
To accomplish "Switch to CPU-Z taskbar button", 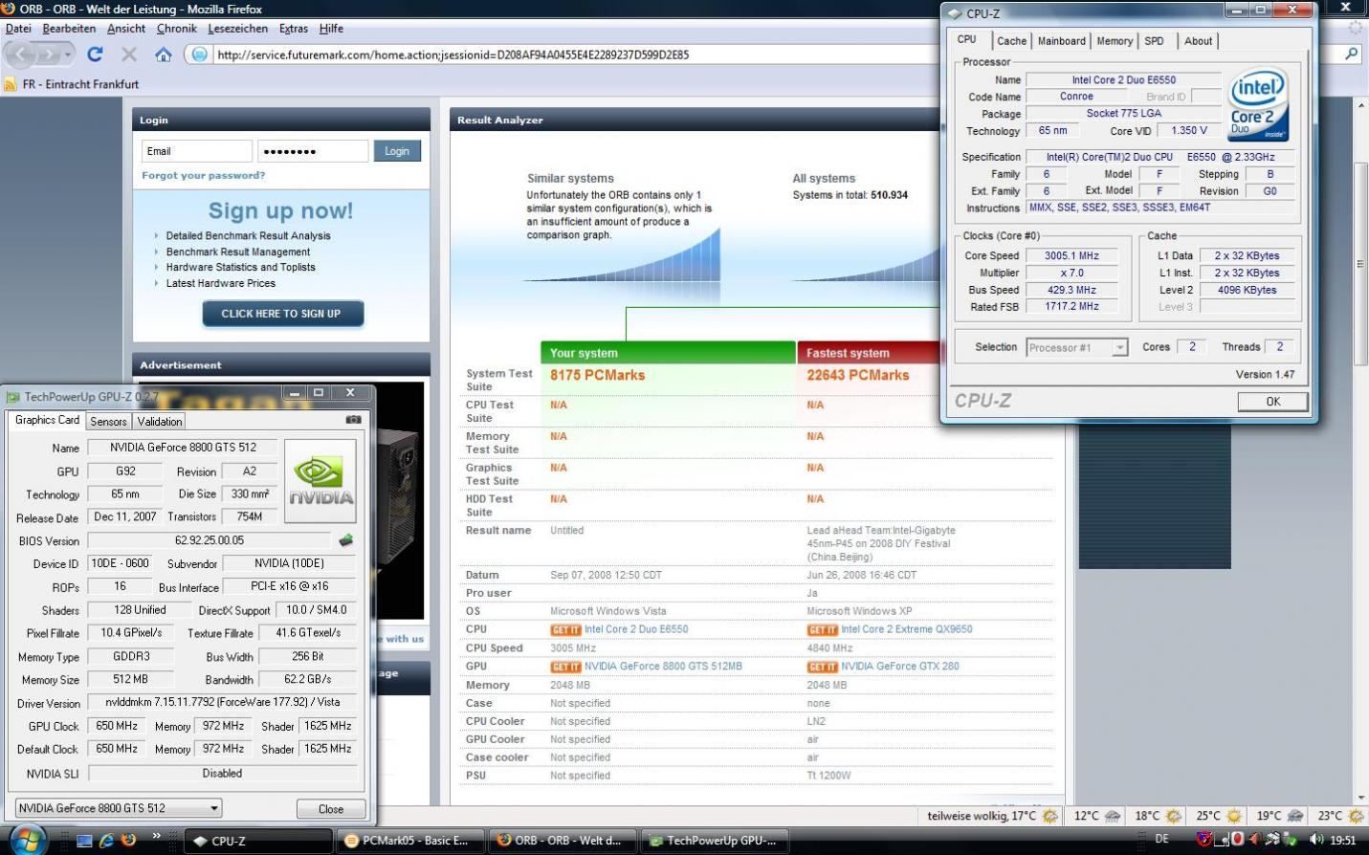I will [x=257, y=841].
